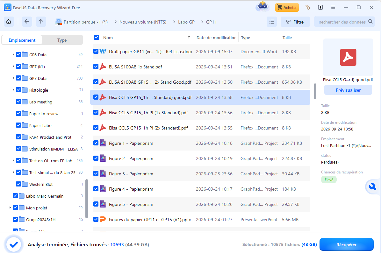Select Nouveau volume (NTFS) in breadcrumb
The width and height of the screenshot is (381, 253).
(143, 22)
